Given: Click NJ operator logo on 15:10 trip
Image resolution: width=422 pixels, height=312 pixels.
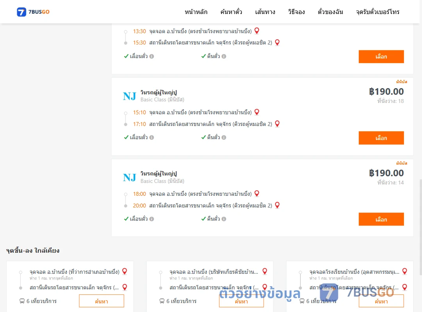Looking at the screenshot, I should (x=129, y=96).
